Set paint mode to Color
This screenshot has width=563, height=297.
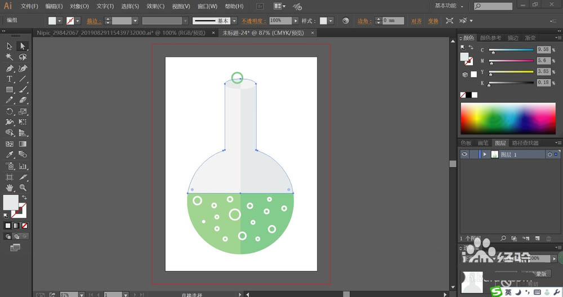tap(8, 226)
